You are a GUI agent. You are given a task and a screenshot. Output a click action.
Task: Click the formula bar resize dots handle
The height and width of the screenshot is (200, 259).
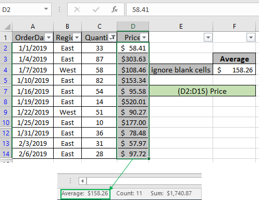pyautogui.click(x=59, y=9)
